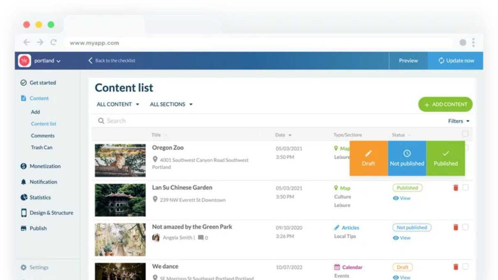Image resolution: width=498 pixels, height=280 pixels.
Task: Check the Lan Su Chinese Garden row checkbox
Action: coord(465,187)
